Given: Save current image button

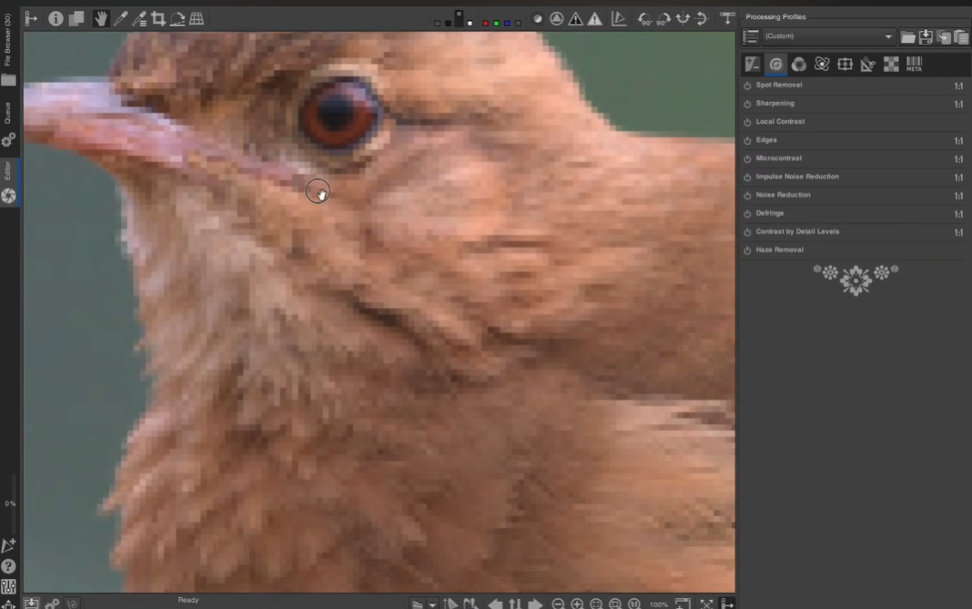Looking at the screenshot, I should click(31, 604).
